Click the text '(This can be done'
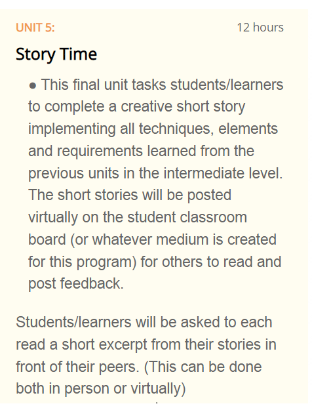 pyautogui.click(x=203, y=367)
